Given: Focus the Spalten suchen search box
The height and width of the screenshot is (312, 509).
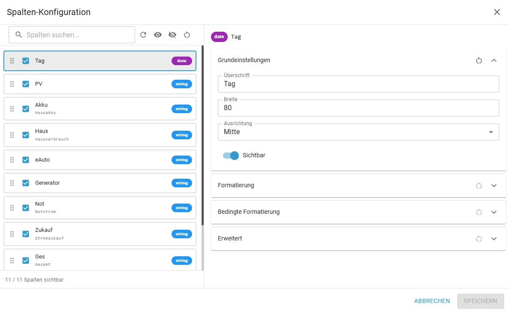Looking at the screenshot, I should pyautogui.click(x=77, y=35).
